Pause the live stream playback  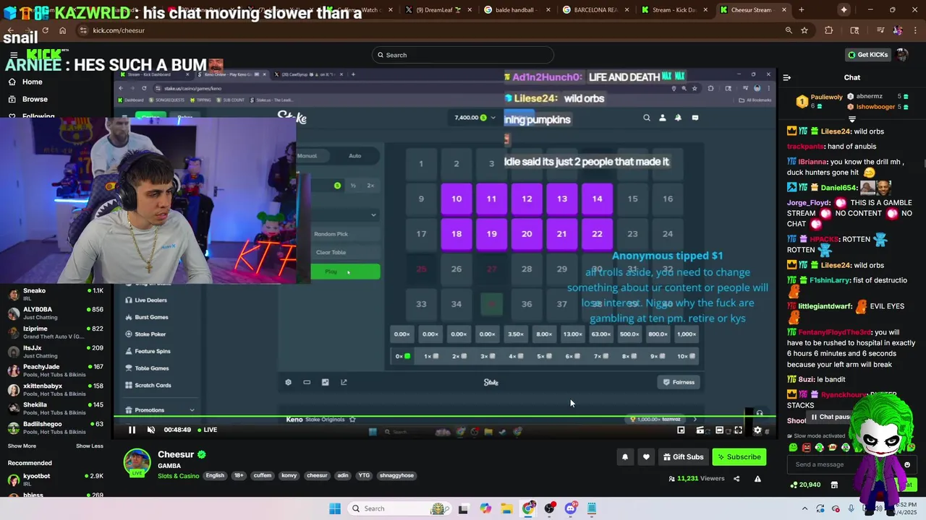pyautogui.click(x=132, y=430)
